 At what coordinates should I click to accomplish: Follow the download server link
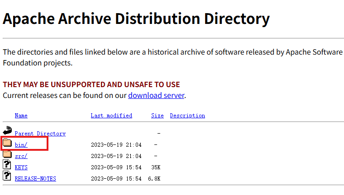[x=156, y=95]
